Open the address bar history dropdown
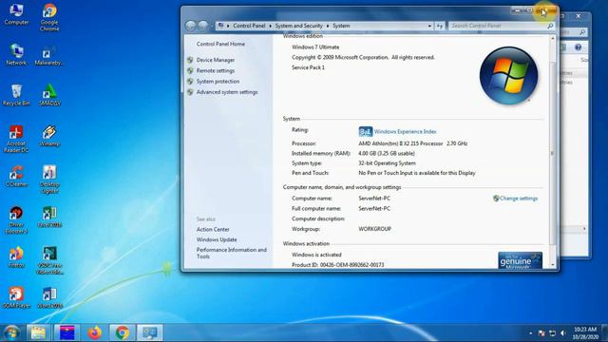The image size is (608, 342). coord(429,26)
